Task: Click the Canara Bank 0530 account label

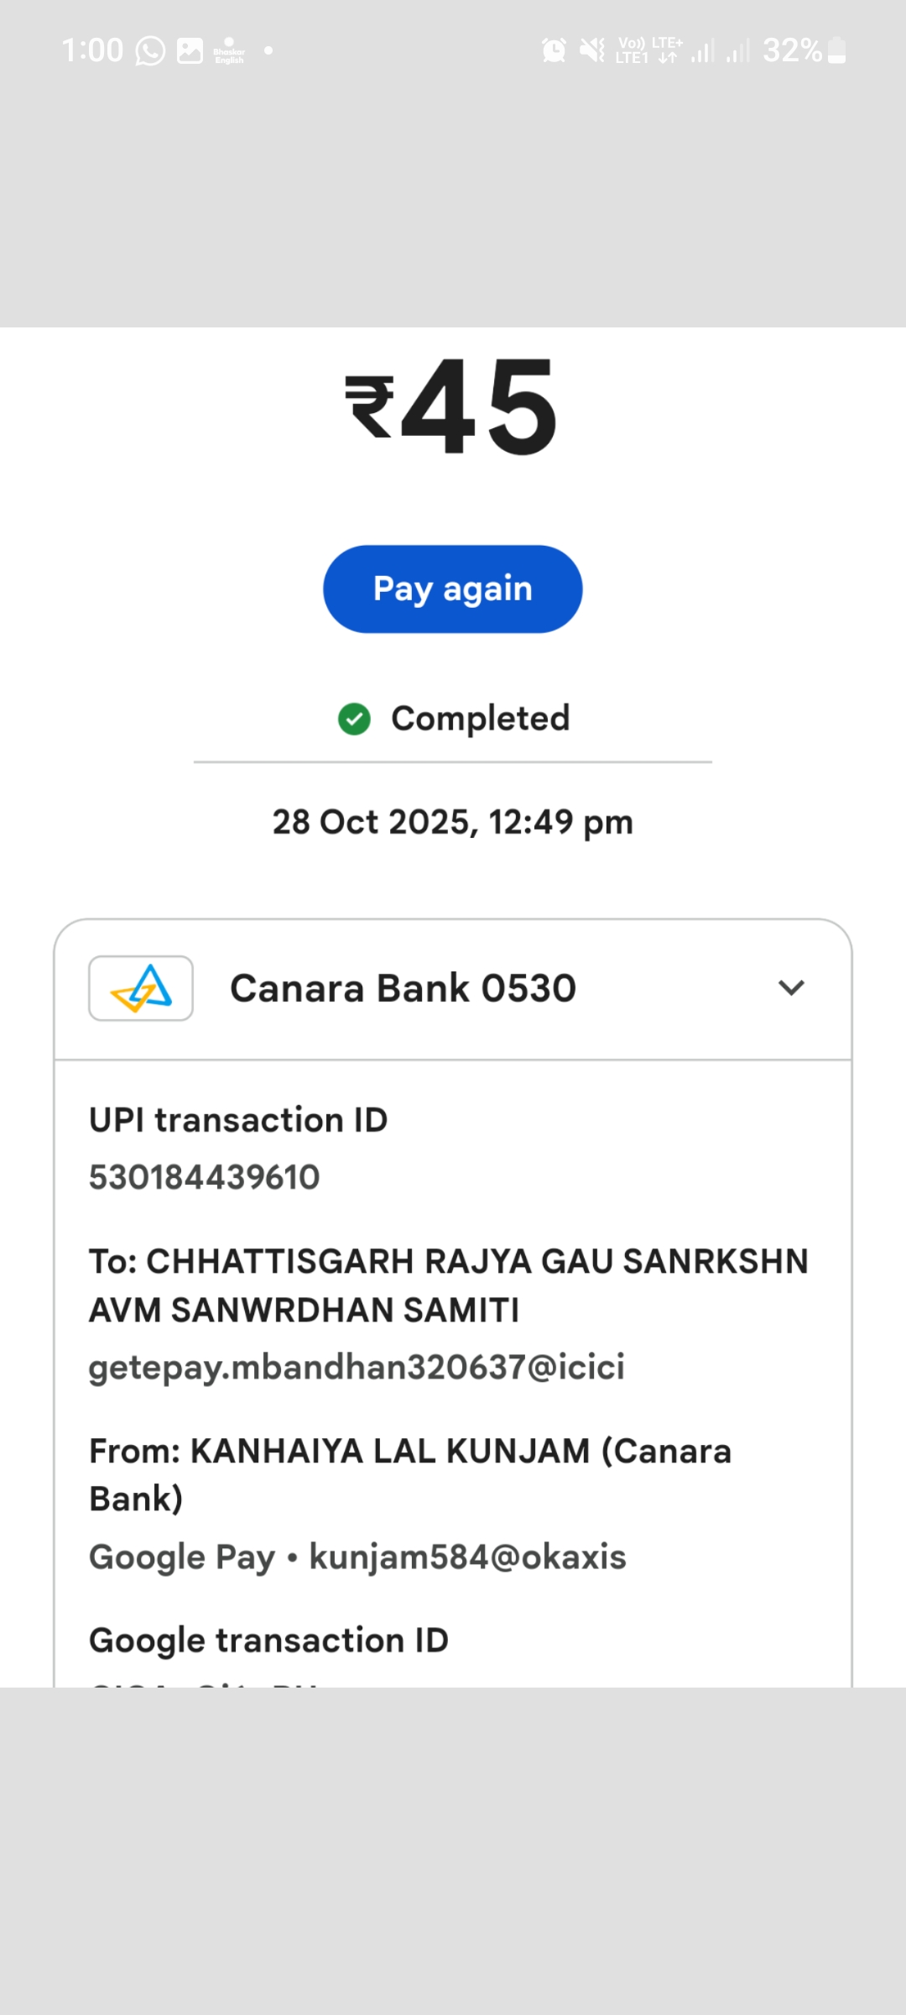Action: 403,988
